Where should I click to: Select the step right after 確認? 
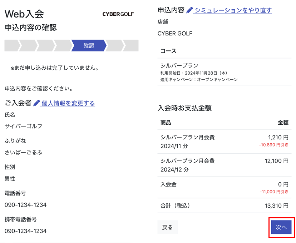pyautogui.click(x=114, y=46)
